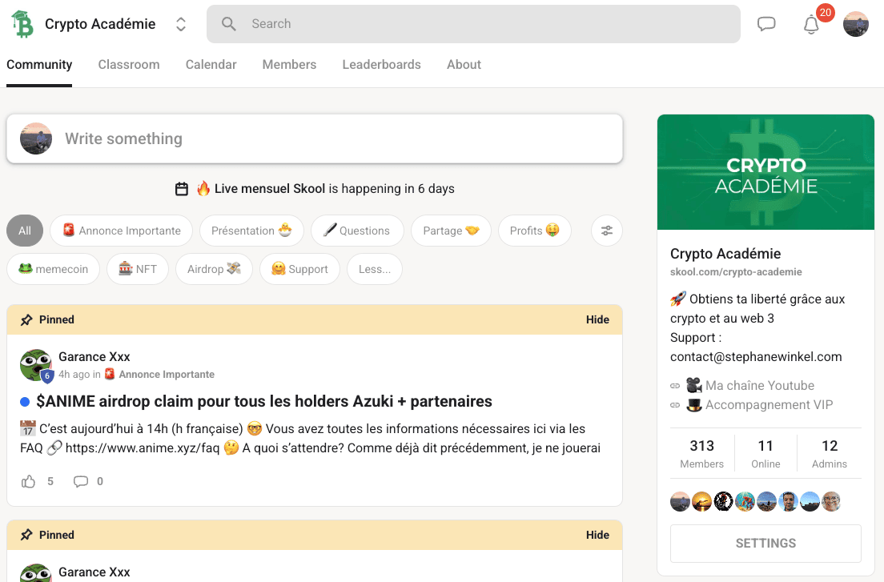Viewport: 884px width, 582px height.
Task: Click your avatar beside Write something
Action: click(36, 138)
